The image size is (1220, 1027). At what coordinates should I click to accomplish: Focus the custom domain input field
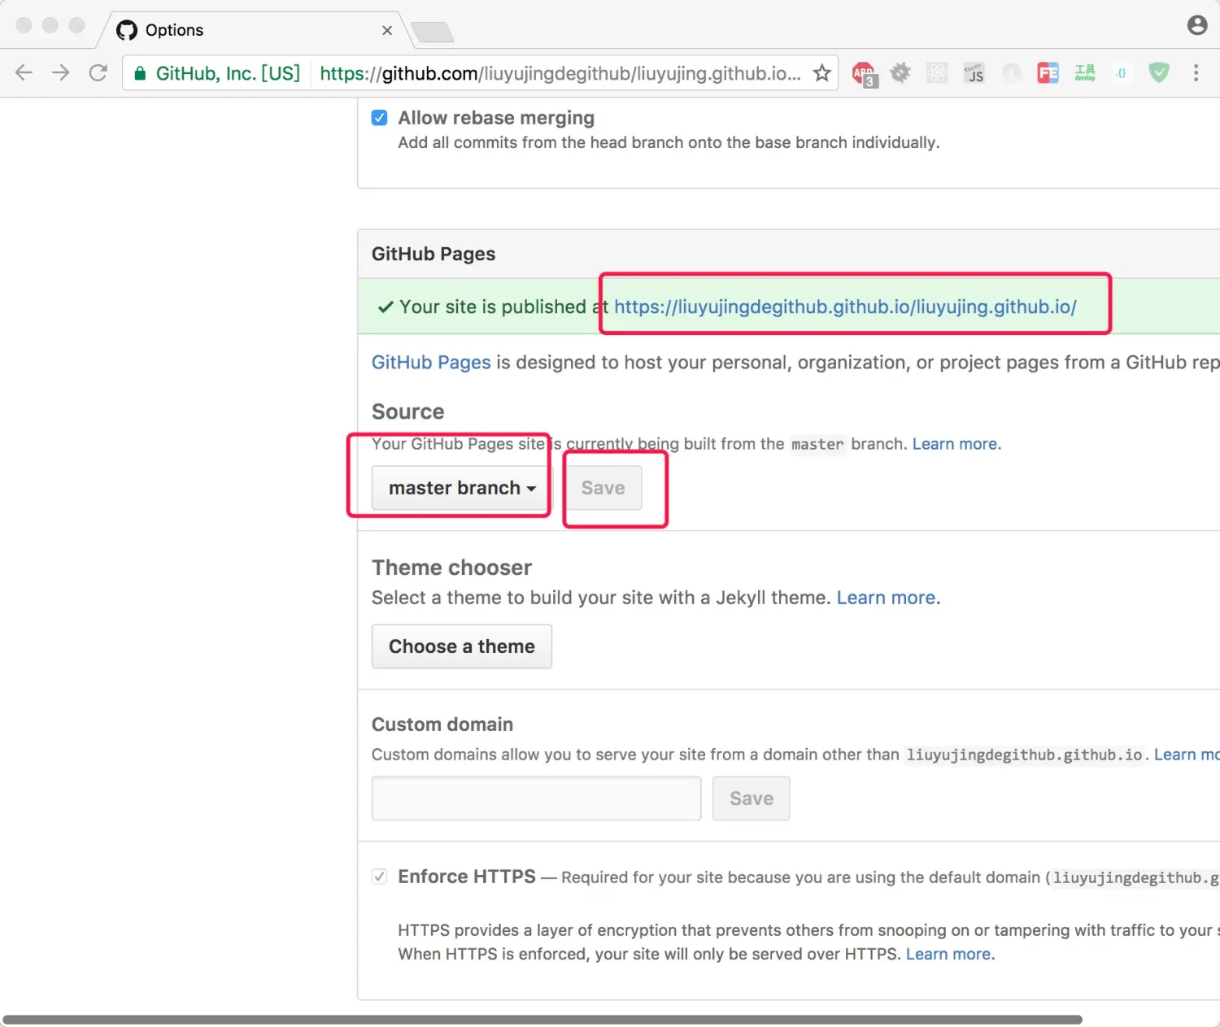coord(537,799)
